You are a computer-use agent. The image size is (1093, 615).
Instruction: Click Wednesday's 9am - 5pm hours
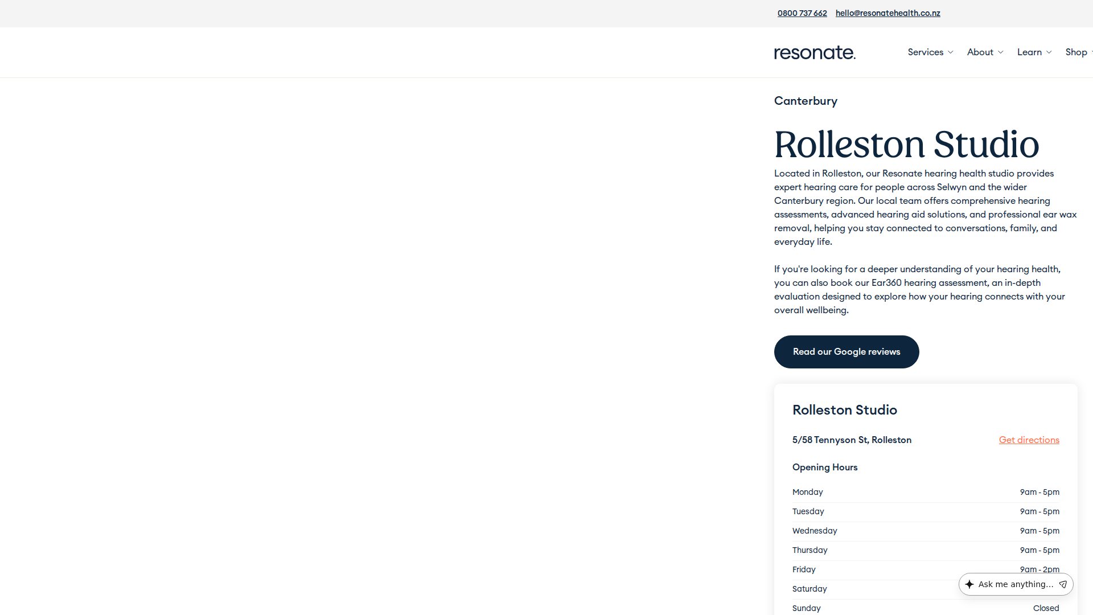[1039, 531]
